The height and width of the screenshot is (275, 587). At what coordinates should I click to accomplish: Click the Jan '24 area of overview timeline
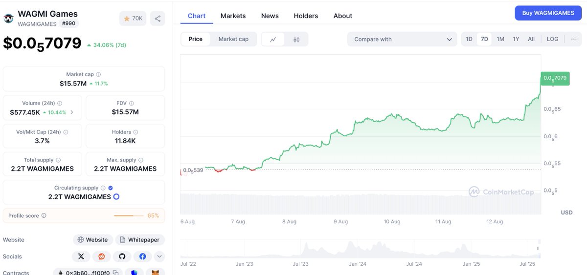pos(358,264)
